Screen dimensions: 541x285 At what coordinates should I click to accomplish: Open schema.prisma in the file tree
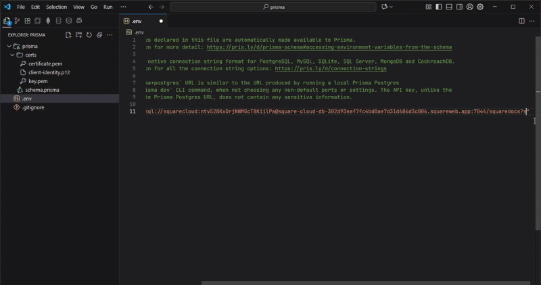coord(42,90)
